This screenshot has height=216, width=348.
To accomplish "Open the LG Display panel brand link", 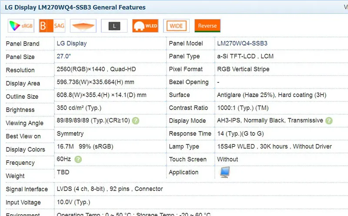I will click(72, 43).
